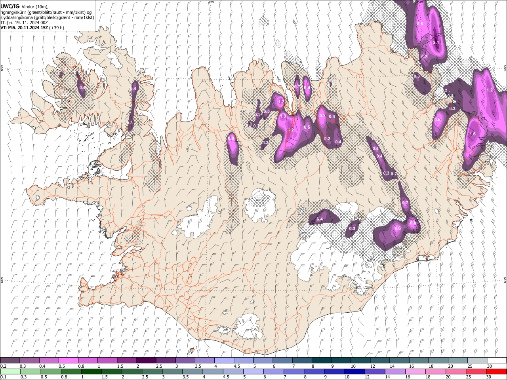
Task: Pick the darkest green rain swatch for 1–1.5
Action: pyautogui.click(x=91, y=371)
